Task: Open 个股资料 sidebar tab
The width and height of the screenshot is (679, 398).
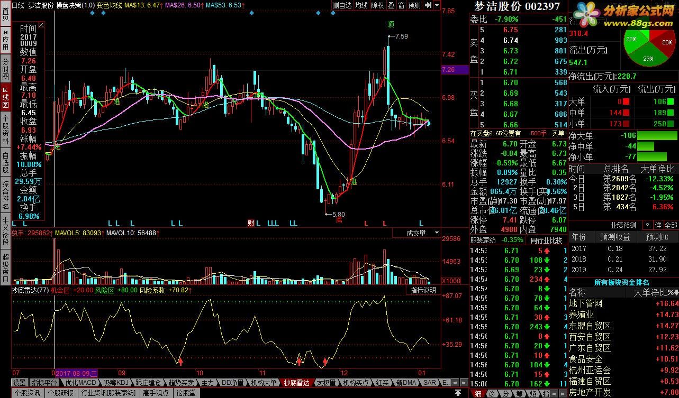Action: 5,130
